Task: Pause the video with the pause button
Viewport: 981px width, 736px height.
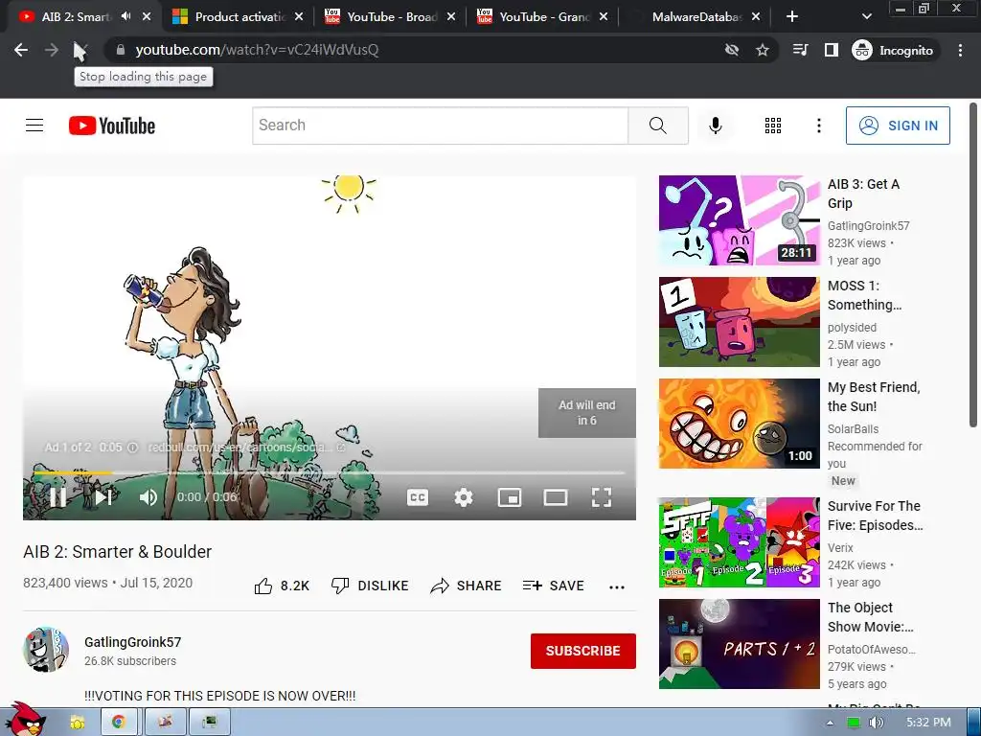Action: 58,497
